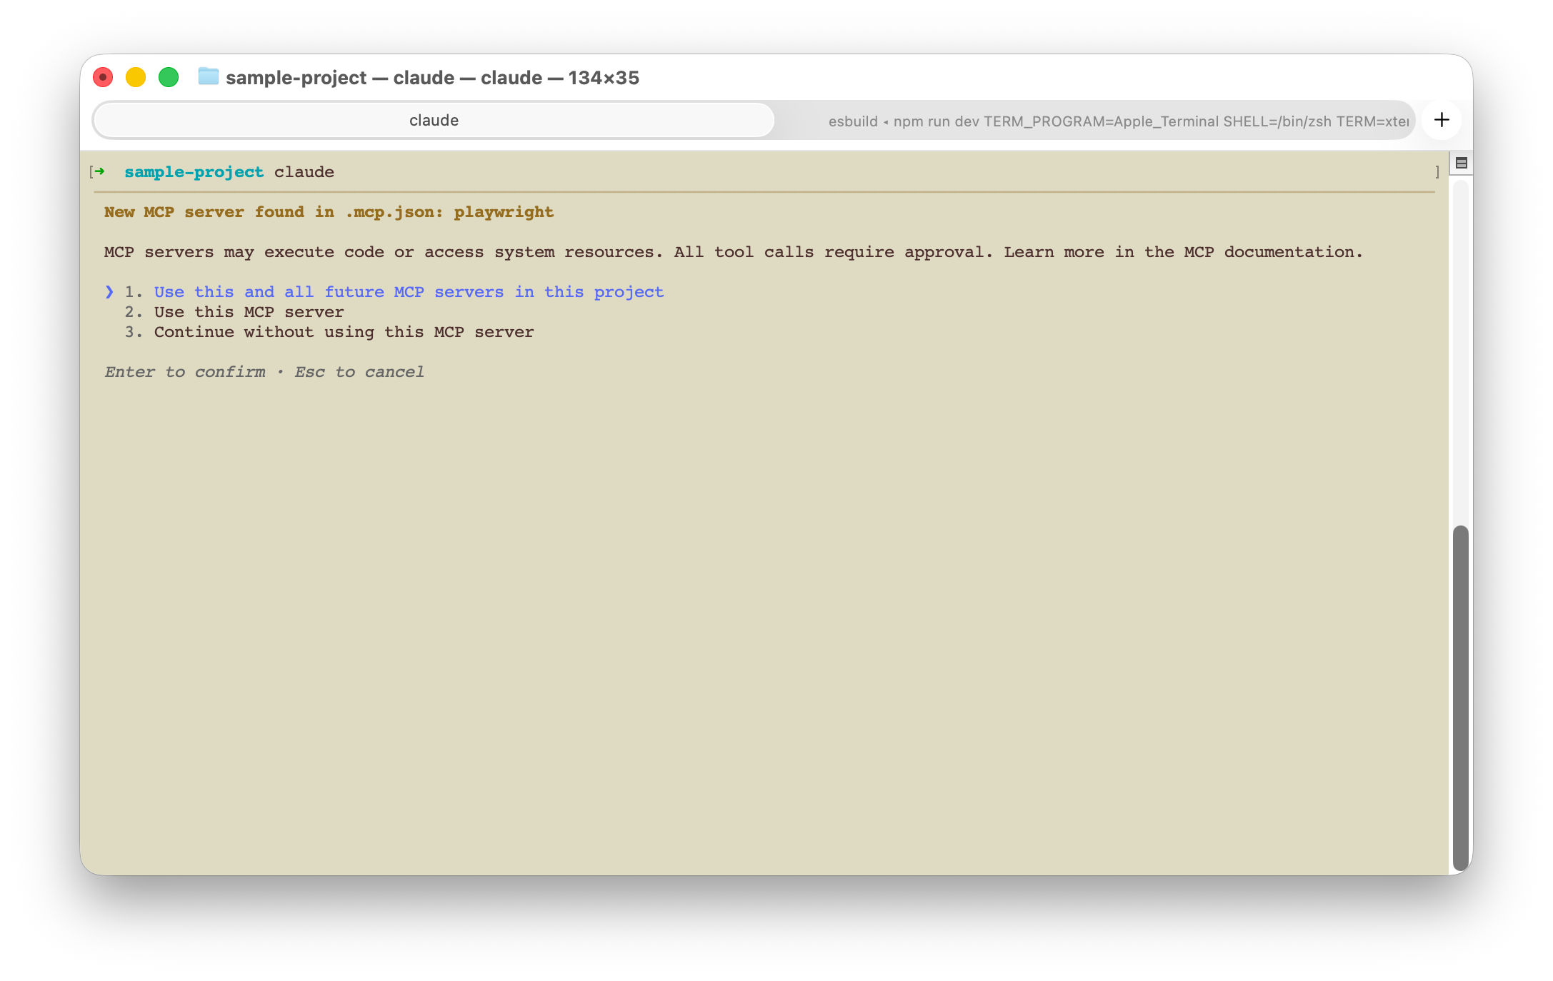The height and width of the screenshot is (981, 1553).
Task: Click the "Enter to confirm" hint text
Action: tap(184, 372)
